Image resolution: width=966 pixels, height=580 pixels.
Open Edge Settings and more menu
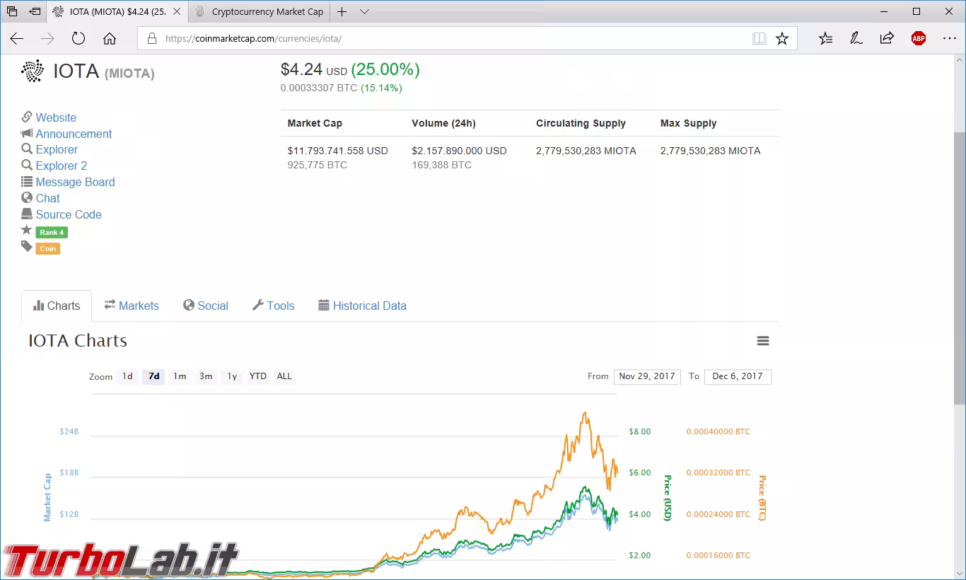click(949, 39)
